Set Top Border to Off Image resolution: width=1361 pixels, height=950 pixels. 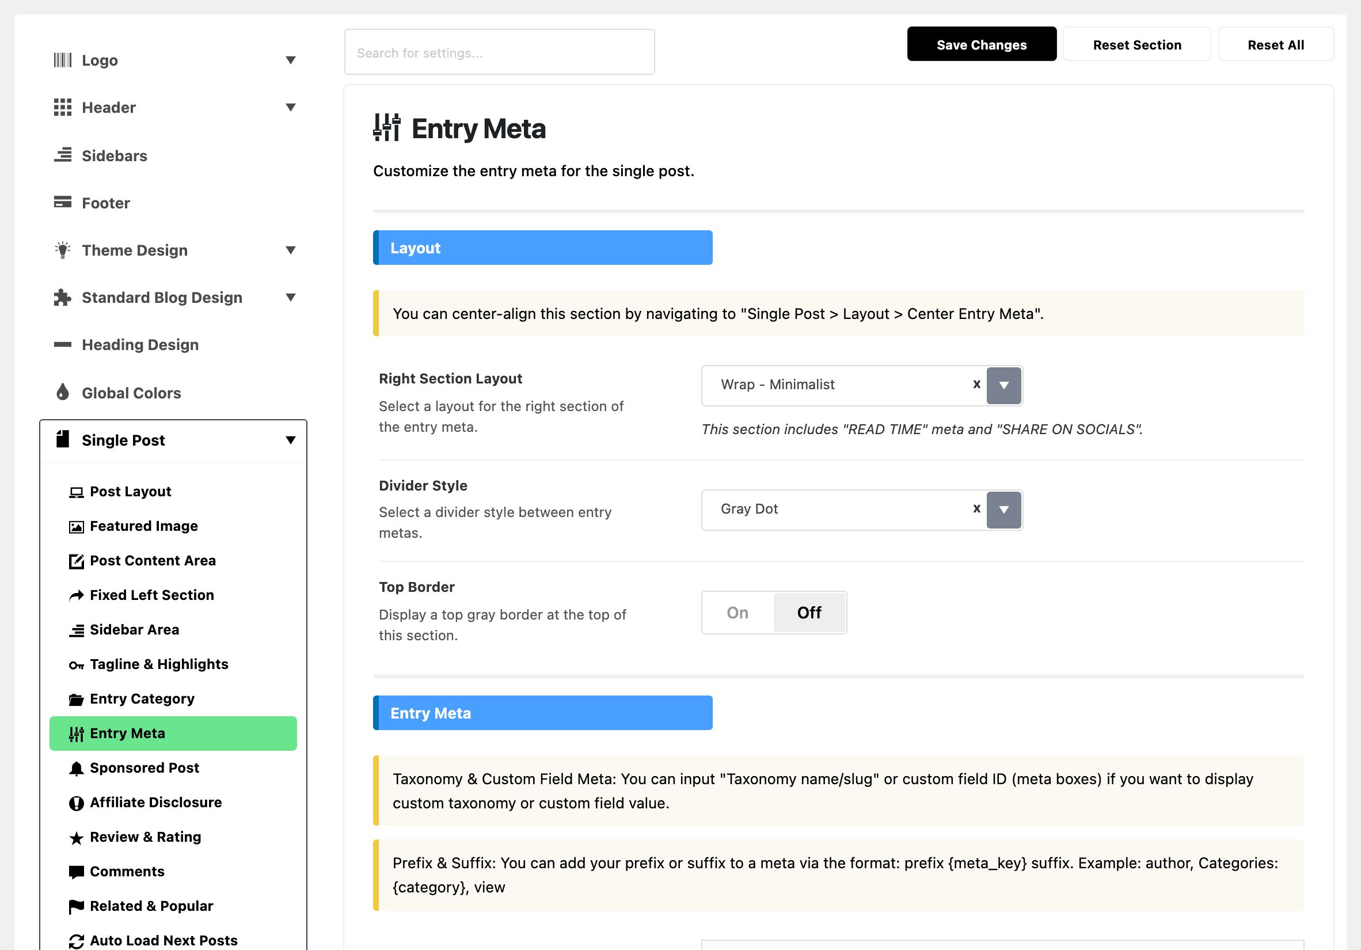(809, 612)
